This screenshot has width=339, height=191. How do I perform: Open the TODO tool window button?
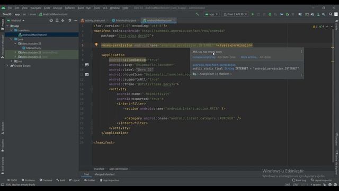click(x=12, y=180)
